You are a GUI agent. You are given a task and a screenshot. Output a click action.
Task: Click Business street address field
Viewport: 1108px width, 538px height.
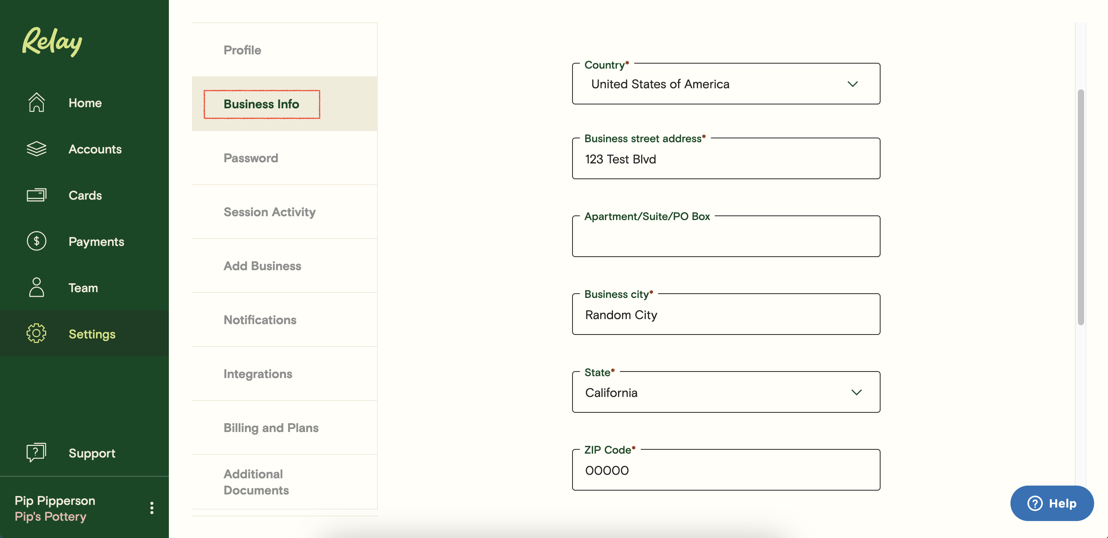726,158
